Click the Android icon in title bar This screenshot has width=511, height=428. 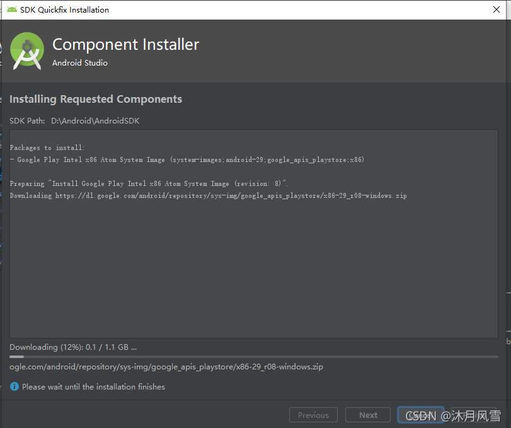pos(12,10)
